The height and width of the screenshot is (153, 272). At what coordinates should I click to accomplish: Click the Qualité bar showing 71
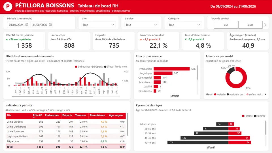156,87
